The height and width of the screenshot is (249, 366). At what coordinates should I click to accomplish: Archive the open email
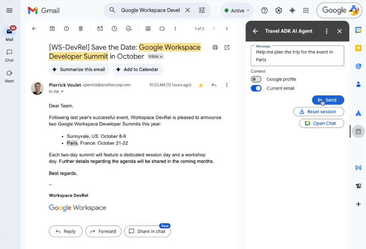pos(52,28)
